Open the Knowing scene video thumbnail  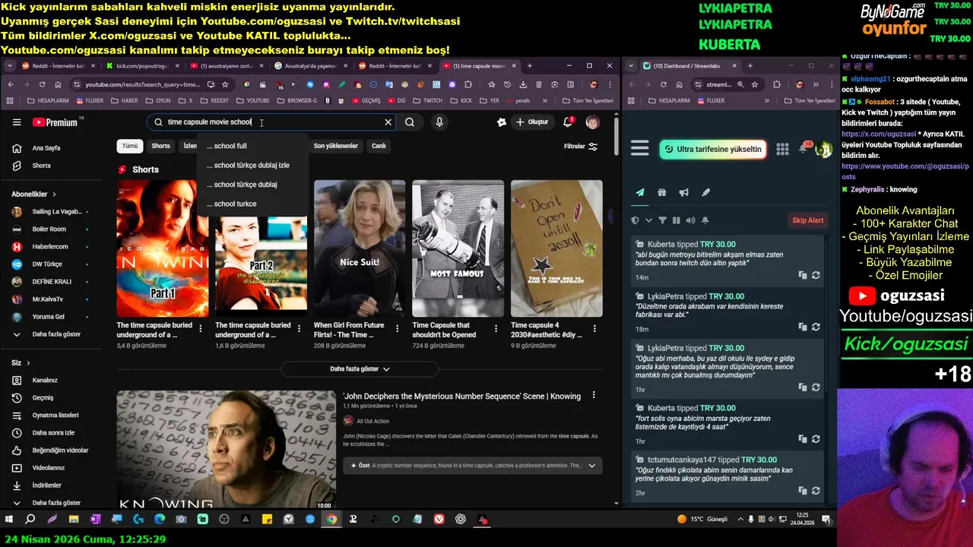pyautogui.click(x=227, y=450)
